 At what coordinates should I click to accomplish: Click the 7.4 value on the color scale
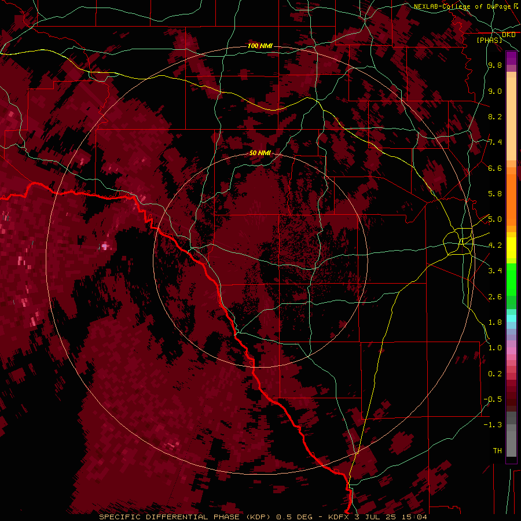(x=495, y=142)
